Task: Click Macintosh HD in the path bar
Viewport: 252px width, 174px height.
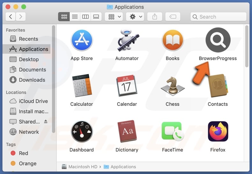Action: [x=80, y=167]
